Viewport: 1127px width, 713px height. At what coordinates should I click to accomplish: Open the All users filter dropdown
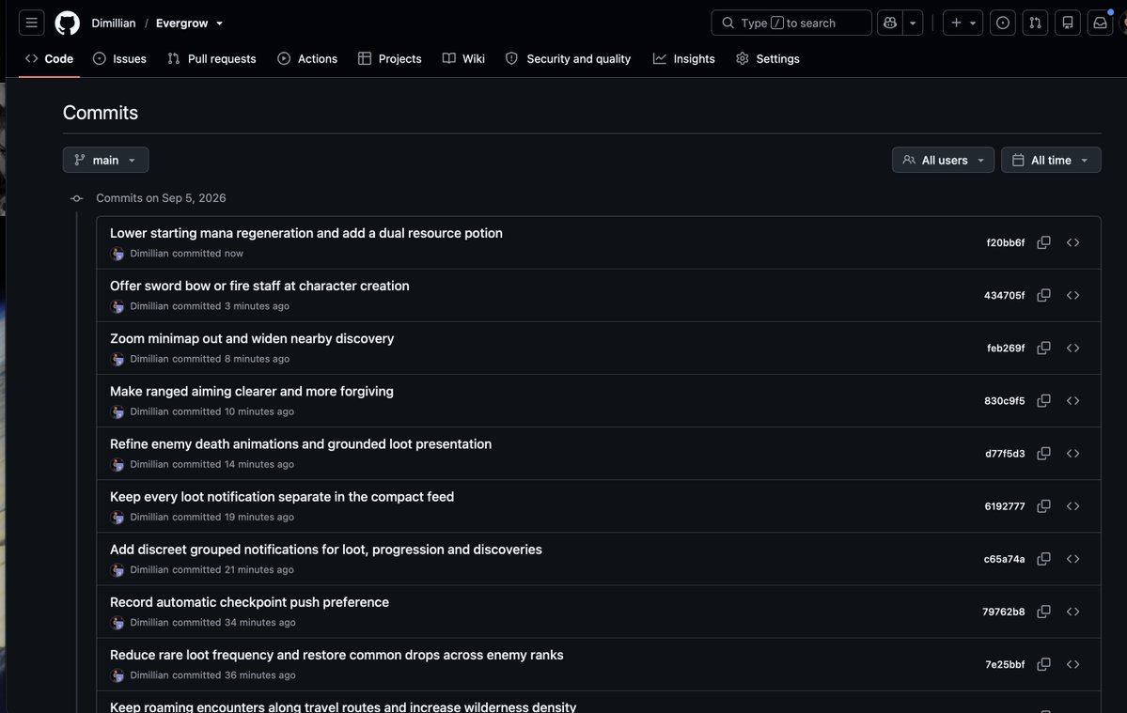pyautogui.click(x=943, y=160)
